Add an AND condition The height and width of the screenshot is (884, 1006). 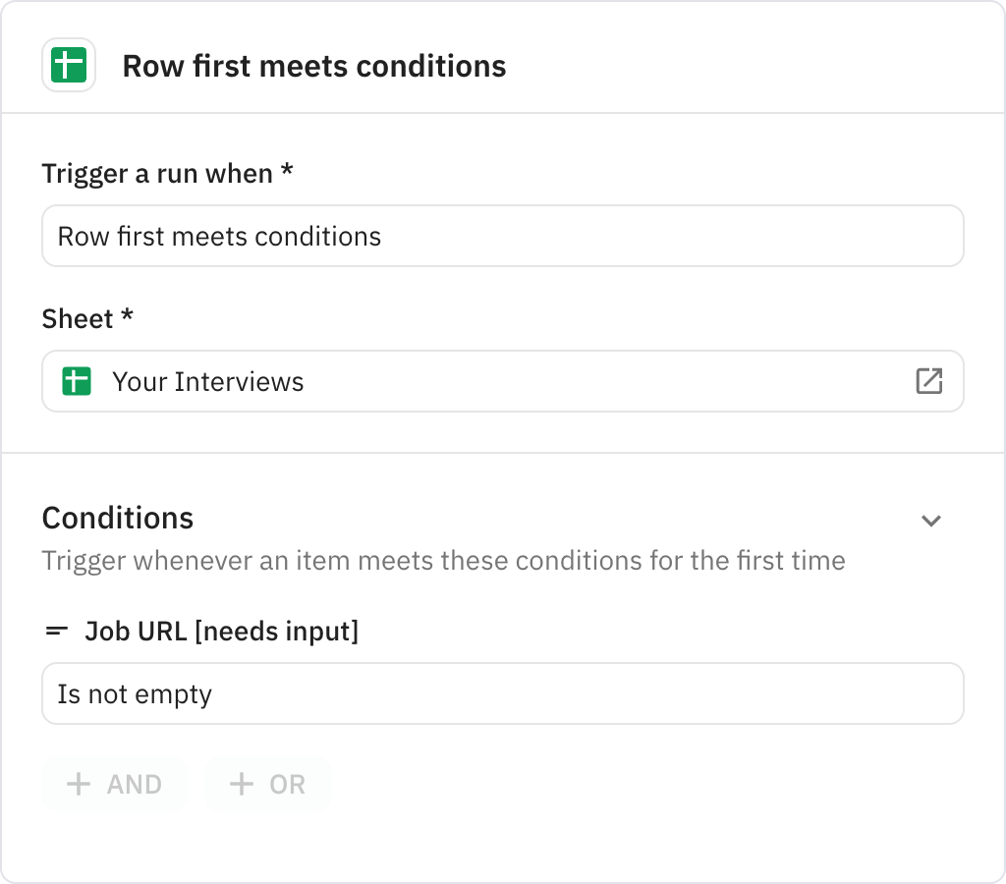(x=115, y=784)
